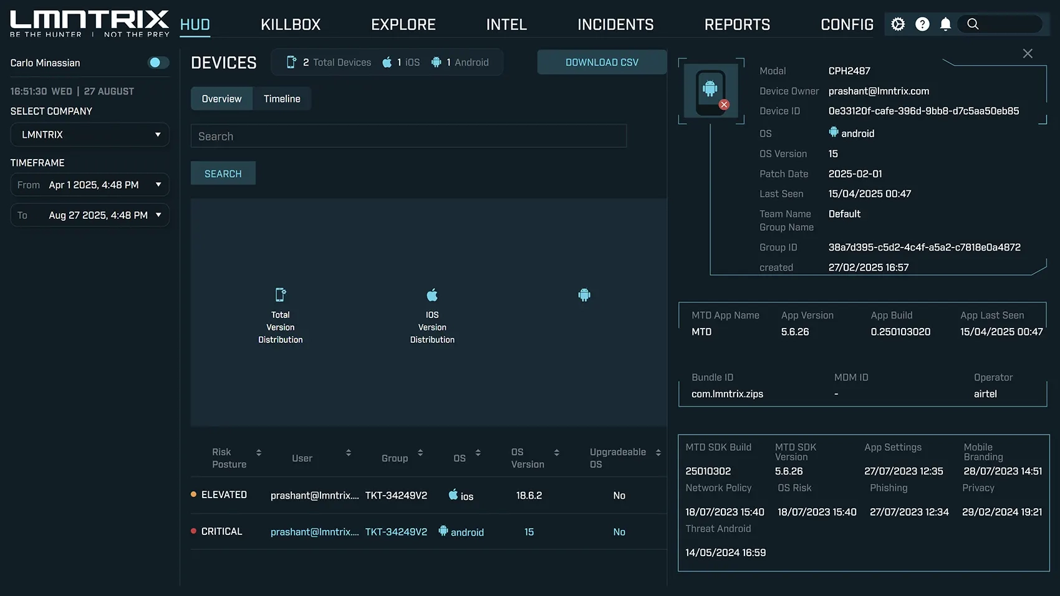Click the LMNTRIX logo

tap(89, 24)
